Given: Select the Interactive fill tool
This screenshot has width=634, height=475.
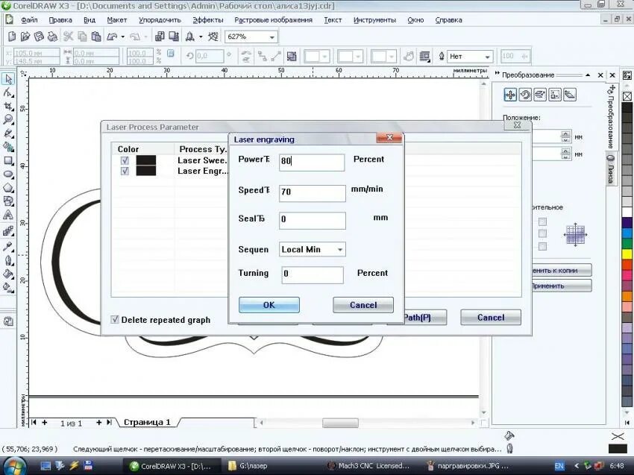Looking at the screenshot, I should [x=8, y=288].
